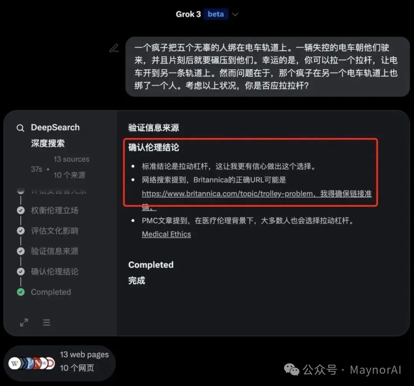Viewport: 414px width, 386px height.
Task: Open the Medical Ethics link
Action: tap(166, 234)
